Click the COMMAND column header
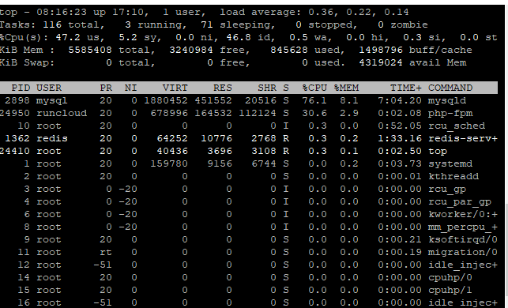Screen dimensions: 508x308 [x=450, y=88]
